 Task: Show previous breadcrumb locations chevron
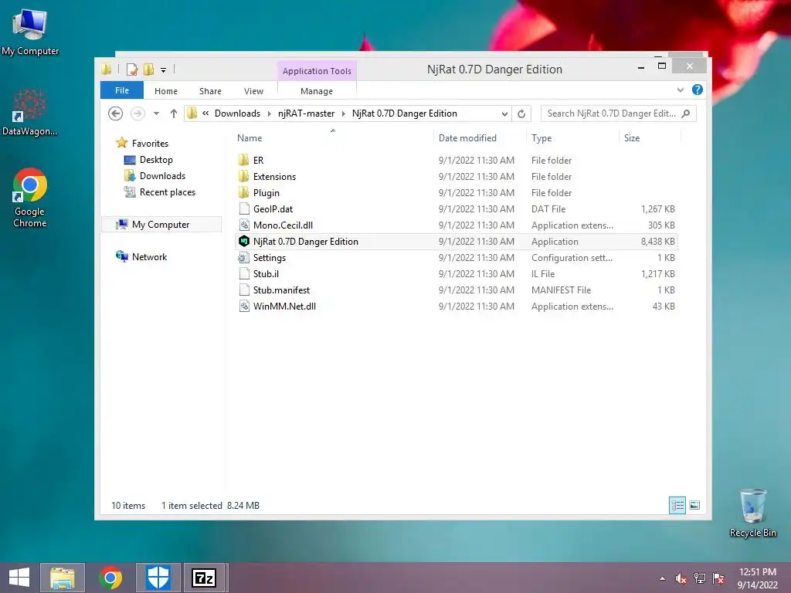click(205, 114)
